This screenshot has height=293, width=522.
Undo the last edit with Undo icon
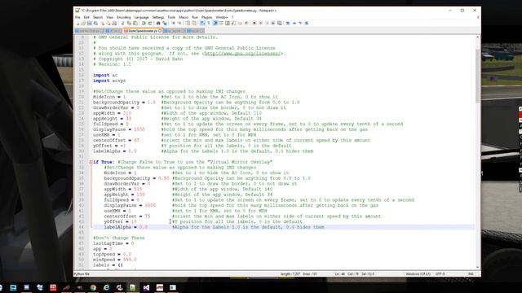point(144,24)
